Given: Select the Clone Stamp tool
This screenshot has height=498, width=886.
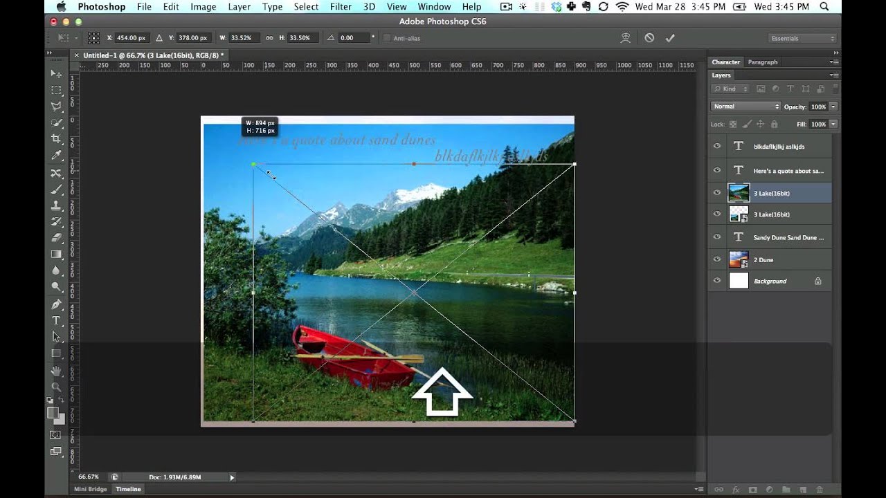Looking at the screenshot, I should [56, 205].
